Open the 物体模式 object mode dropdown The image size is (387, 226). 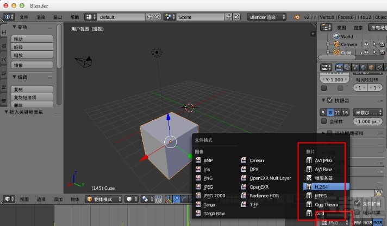tap(104, 199)
